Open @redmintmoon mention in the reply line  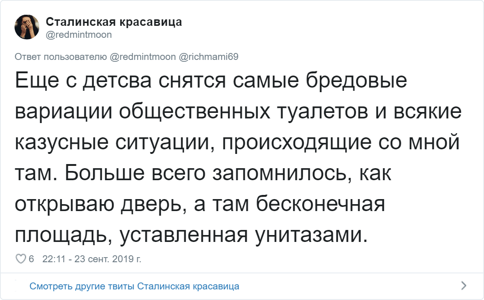pos(143,57)
